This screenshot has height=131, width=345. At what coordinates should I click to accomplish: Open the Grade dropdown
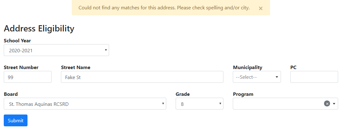coord(199,104)
